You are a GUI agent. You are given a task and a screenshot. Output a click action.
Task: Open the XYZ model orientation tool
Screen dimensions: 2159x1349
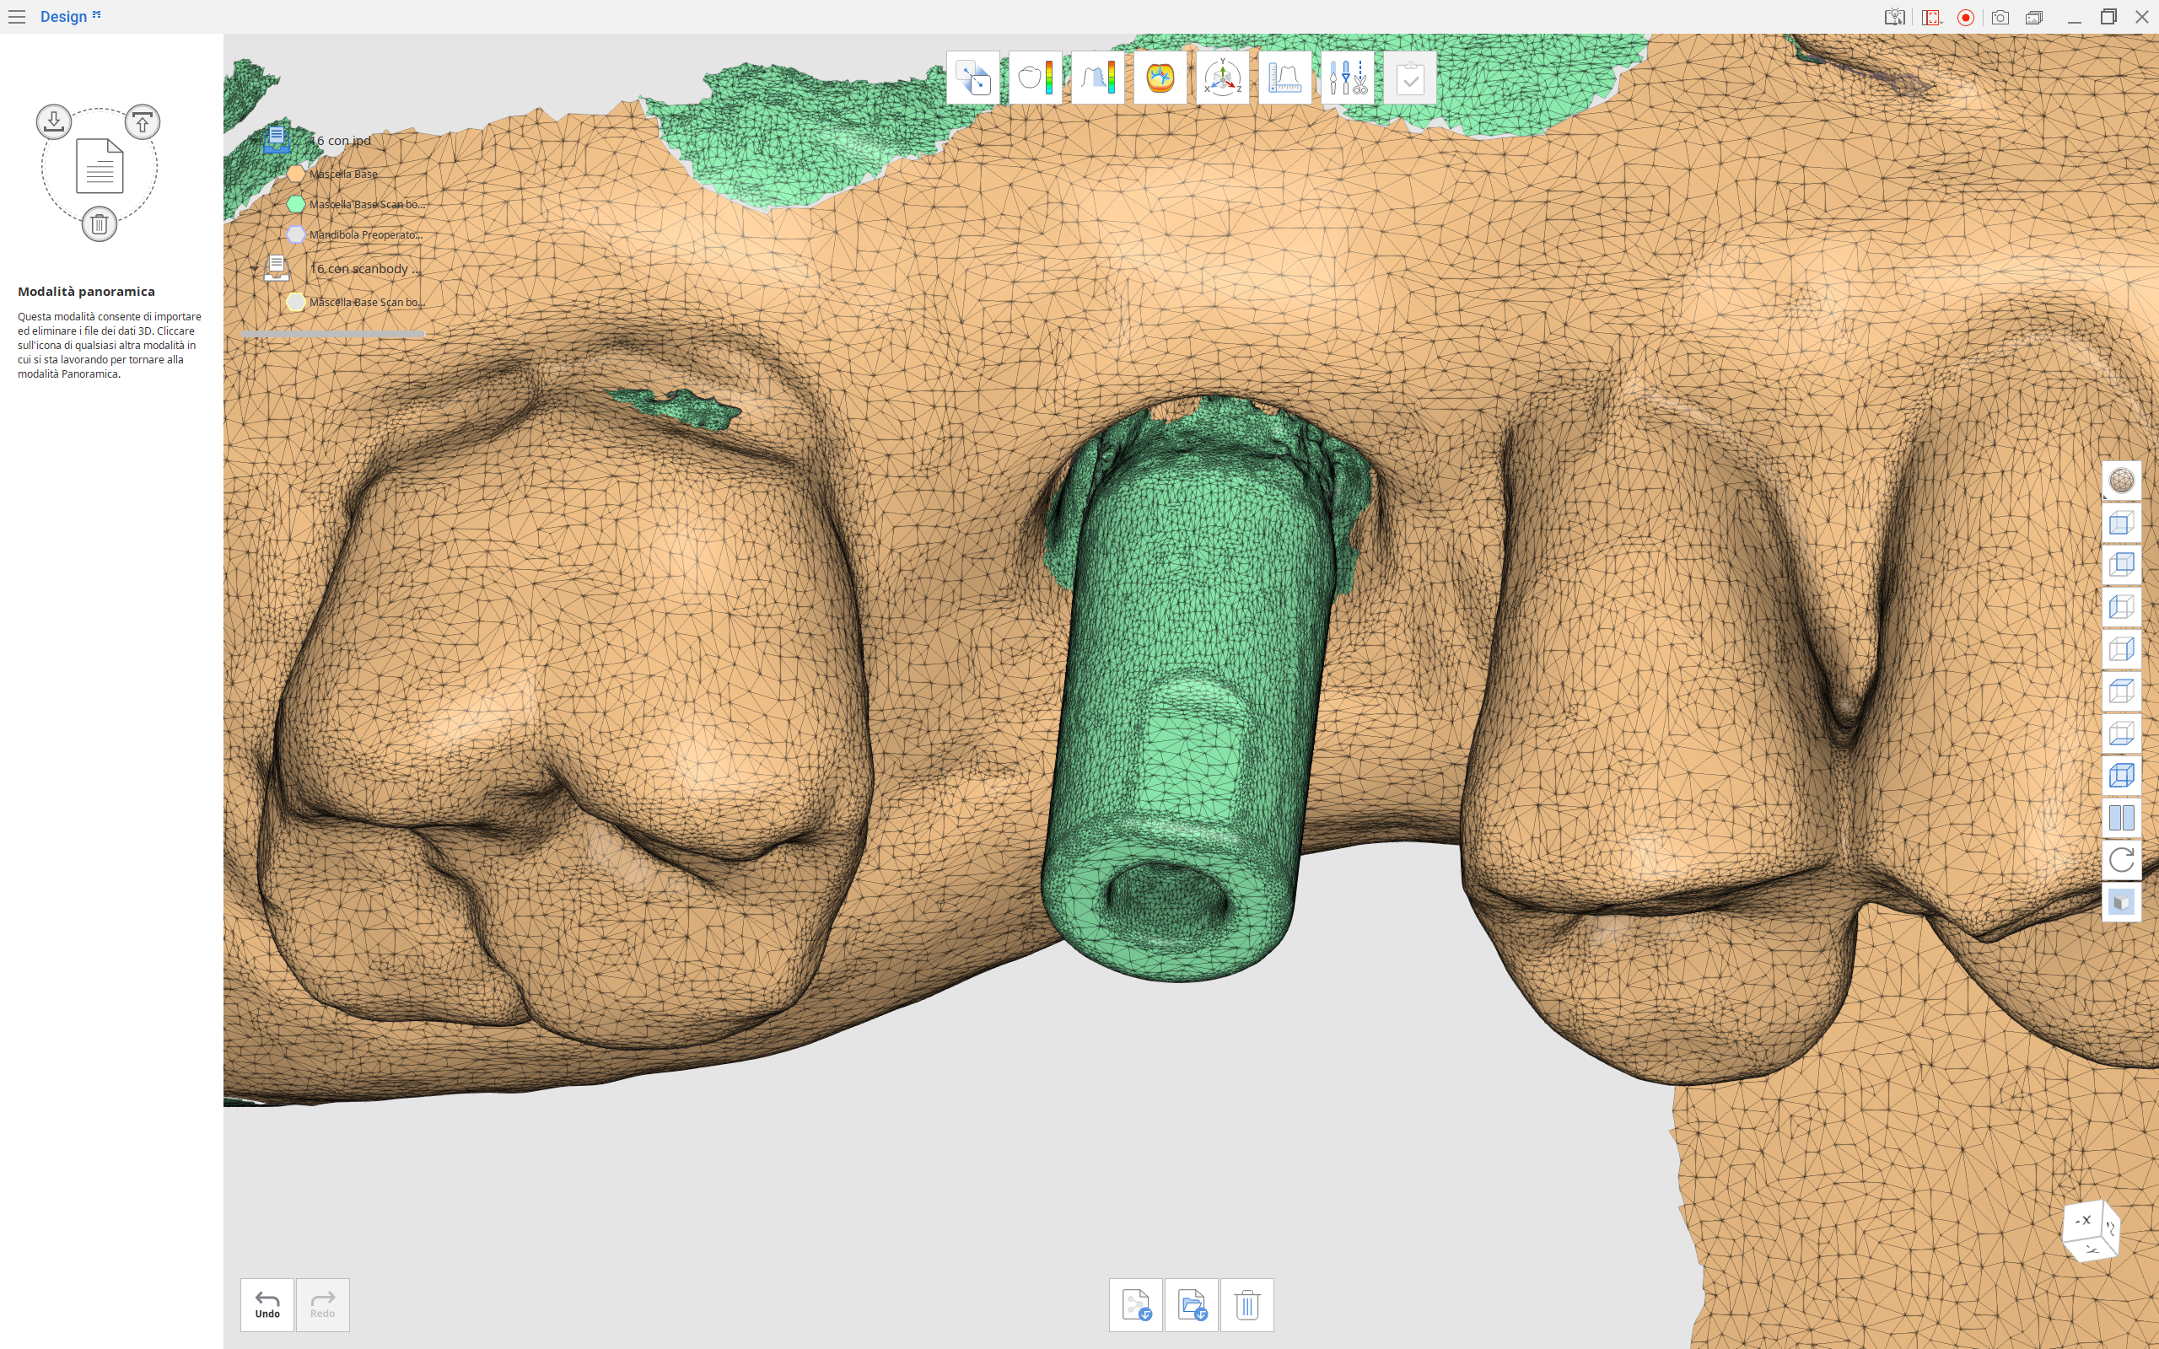(1222, 78)
